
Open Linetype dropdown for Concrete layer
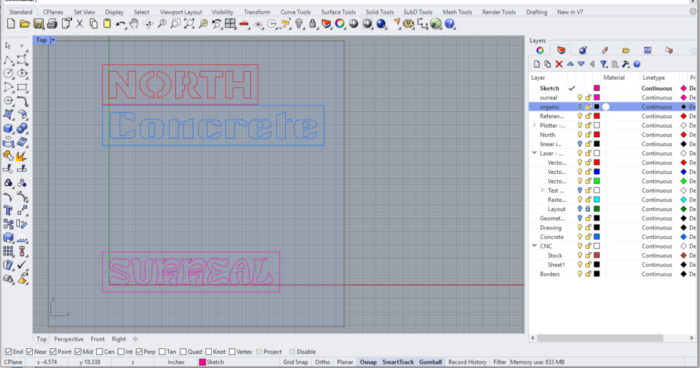click(657, 237)
